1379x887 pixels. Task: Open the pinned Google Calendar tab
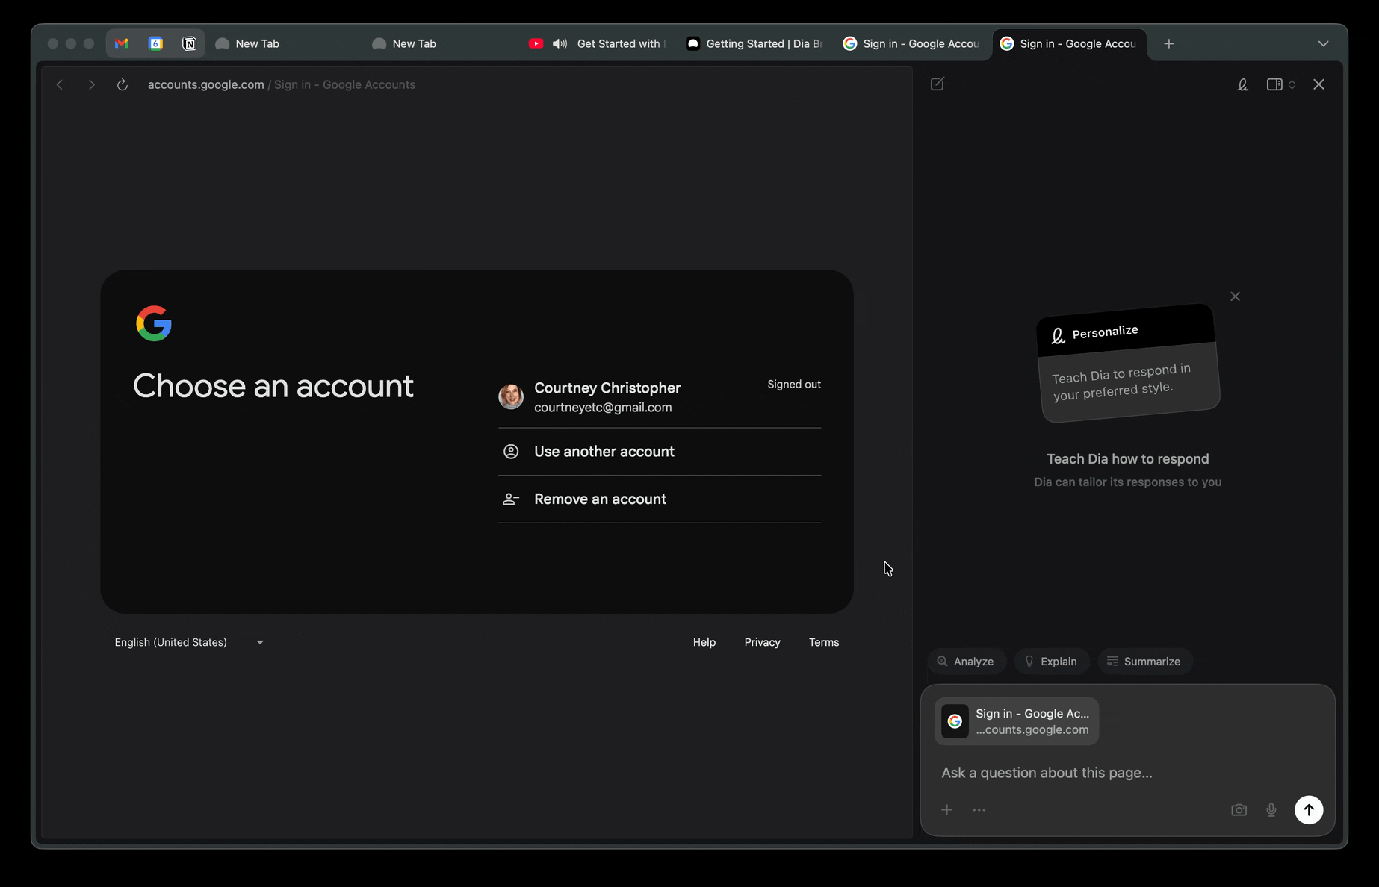pyautogui.click(x=155, y=43)
